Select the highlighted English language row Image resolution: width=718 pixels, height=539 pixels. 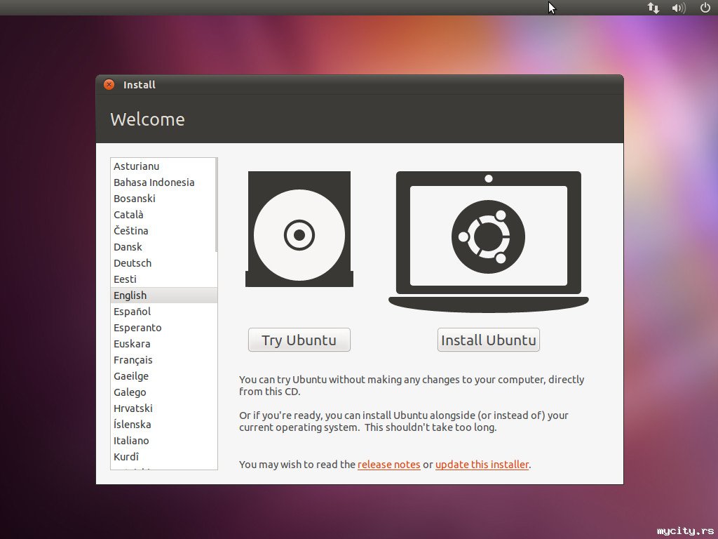tap(164, 295)
